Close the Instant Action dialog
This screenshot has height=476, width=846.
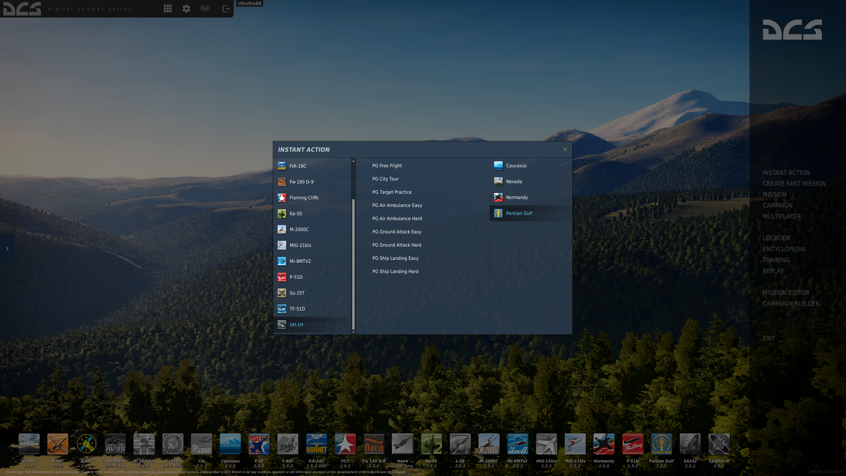(x=565, y=149)
